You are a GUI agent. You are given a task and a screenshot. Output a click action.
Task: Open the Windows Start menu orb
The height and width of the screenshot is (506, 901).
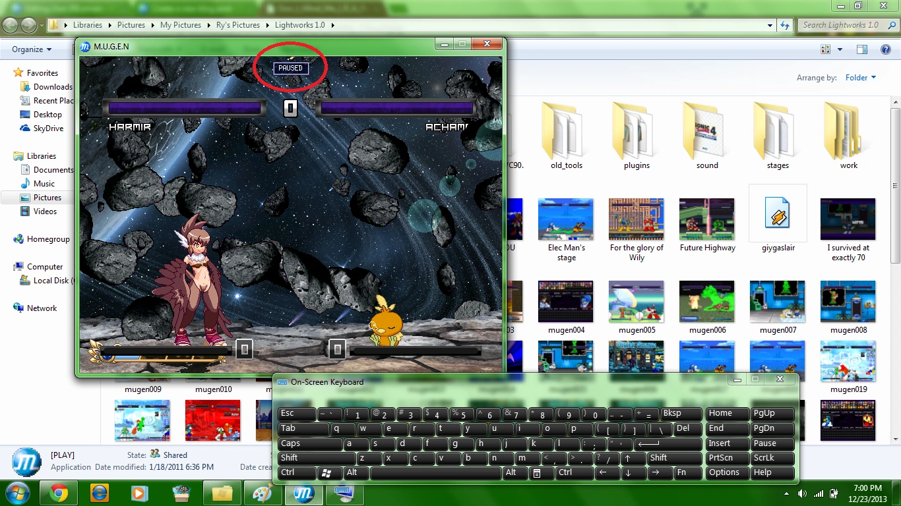(x=17, y=492)
